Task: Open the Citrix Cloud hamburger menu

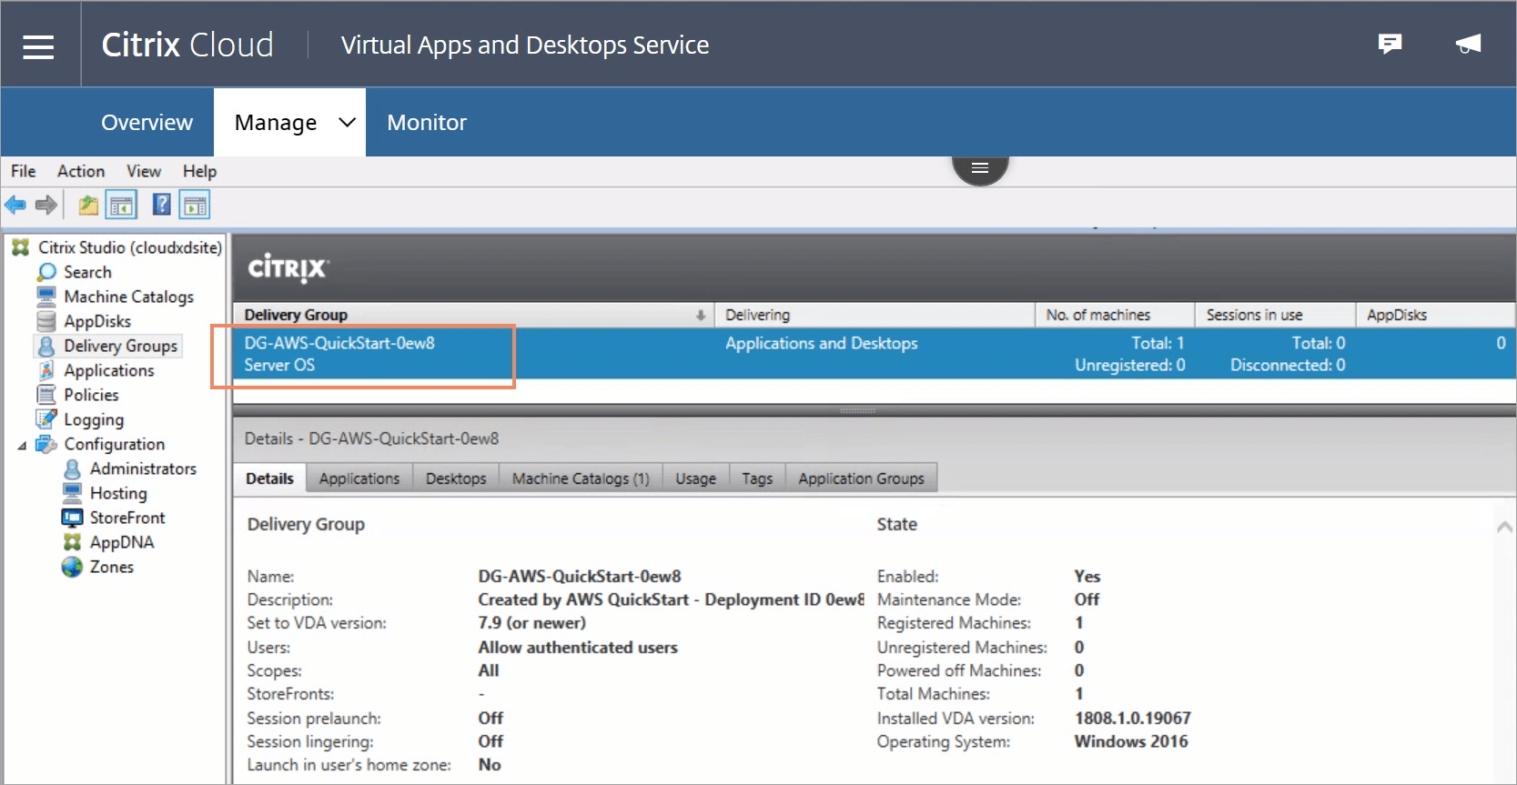Action: [x=38, y=46]
